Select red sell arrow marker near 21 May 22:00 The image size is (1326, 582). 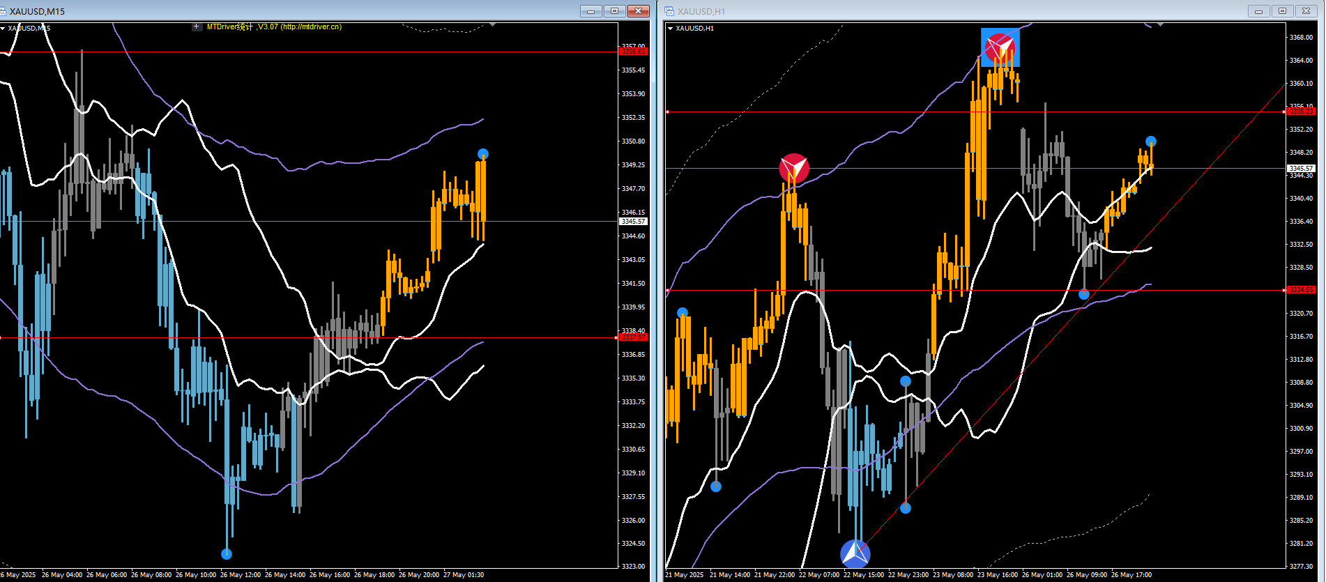[x=793, y=169]
